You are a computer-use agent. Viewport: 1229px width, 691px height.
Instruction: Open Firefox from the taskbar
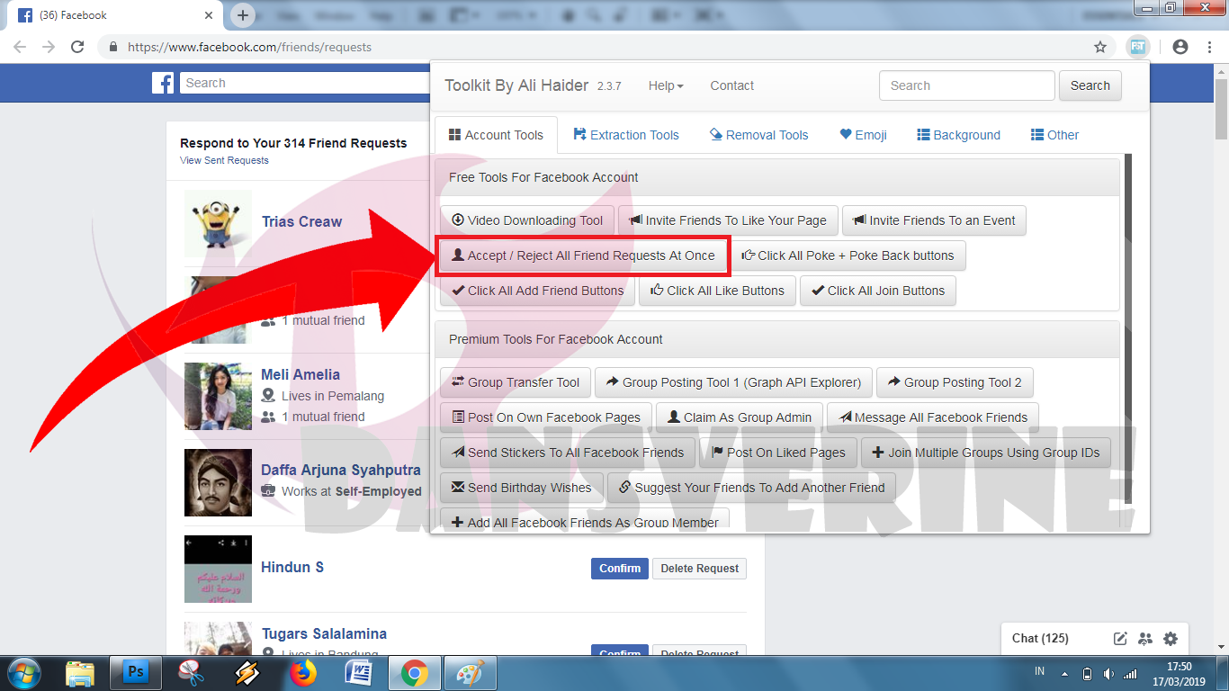pos(304,673)
